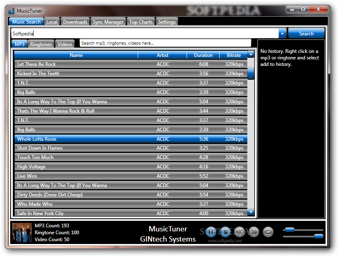Sort results by Duration column header

(203, 55)
